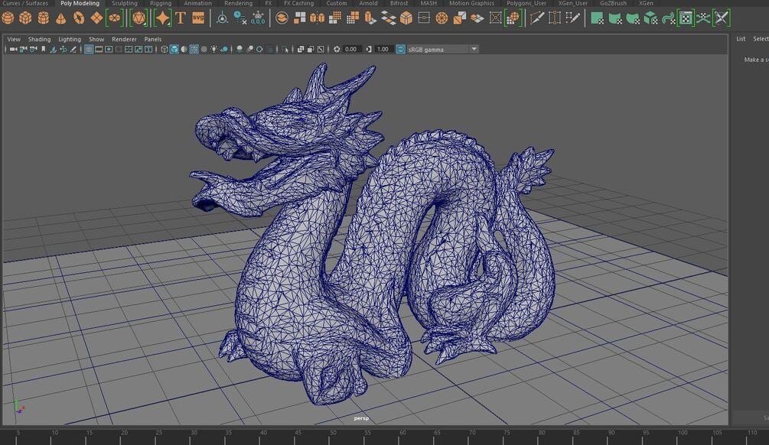The image size is (769, 445).
Task: Switch to the Animation shelf tab
Action: pos(197,3)
